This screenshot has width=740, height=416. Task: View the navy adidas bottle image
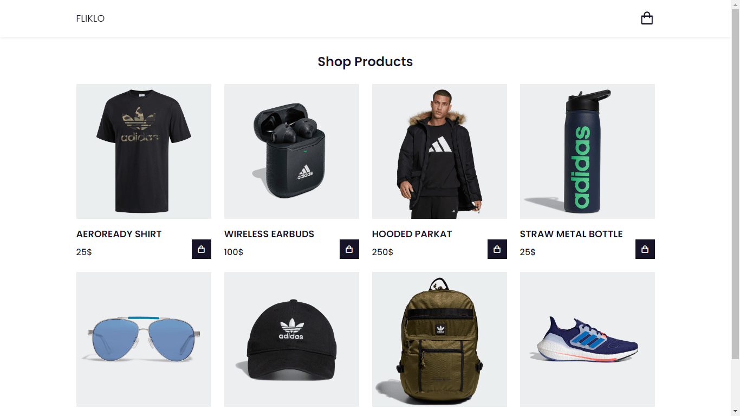coord(587,151)
